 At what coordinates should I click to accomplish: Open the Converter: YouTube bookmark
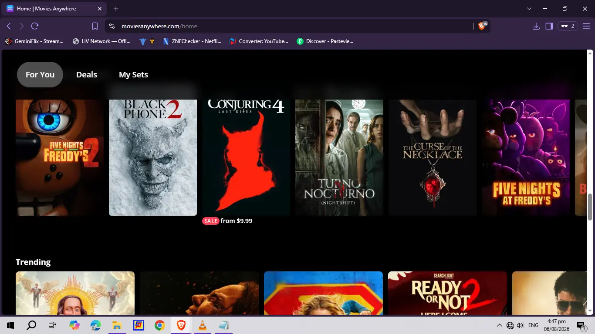click(259, 41)
